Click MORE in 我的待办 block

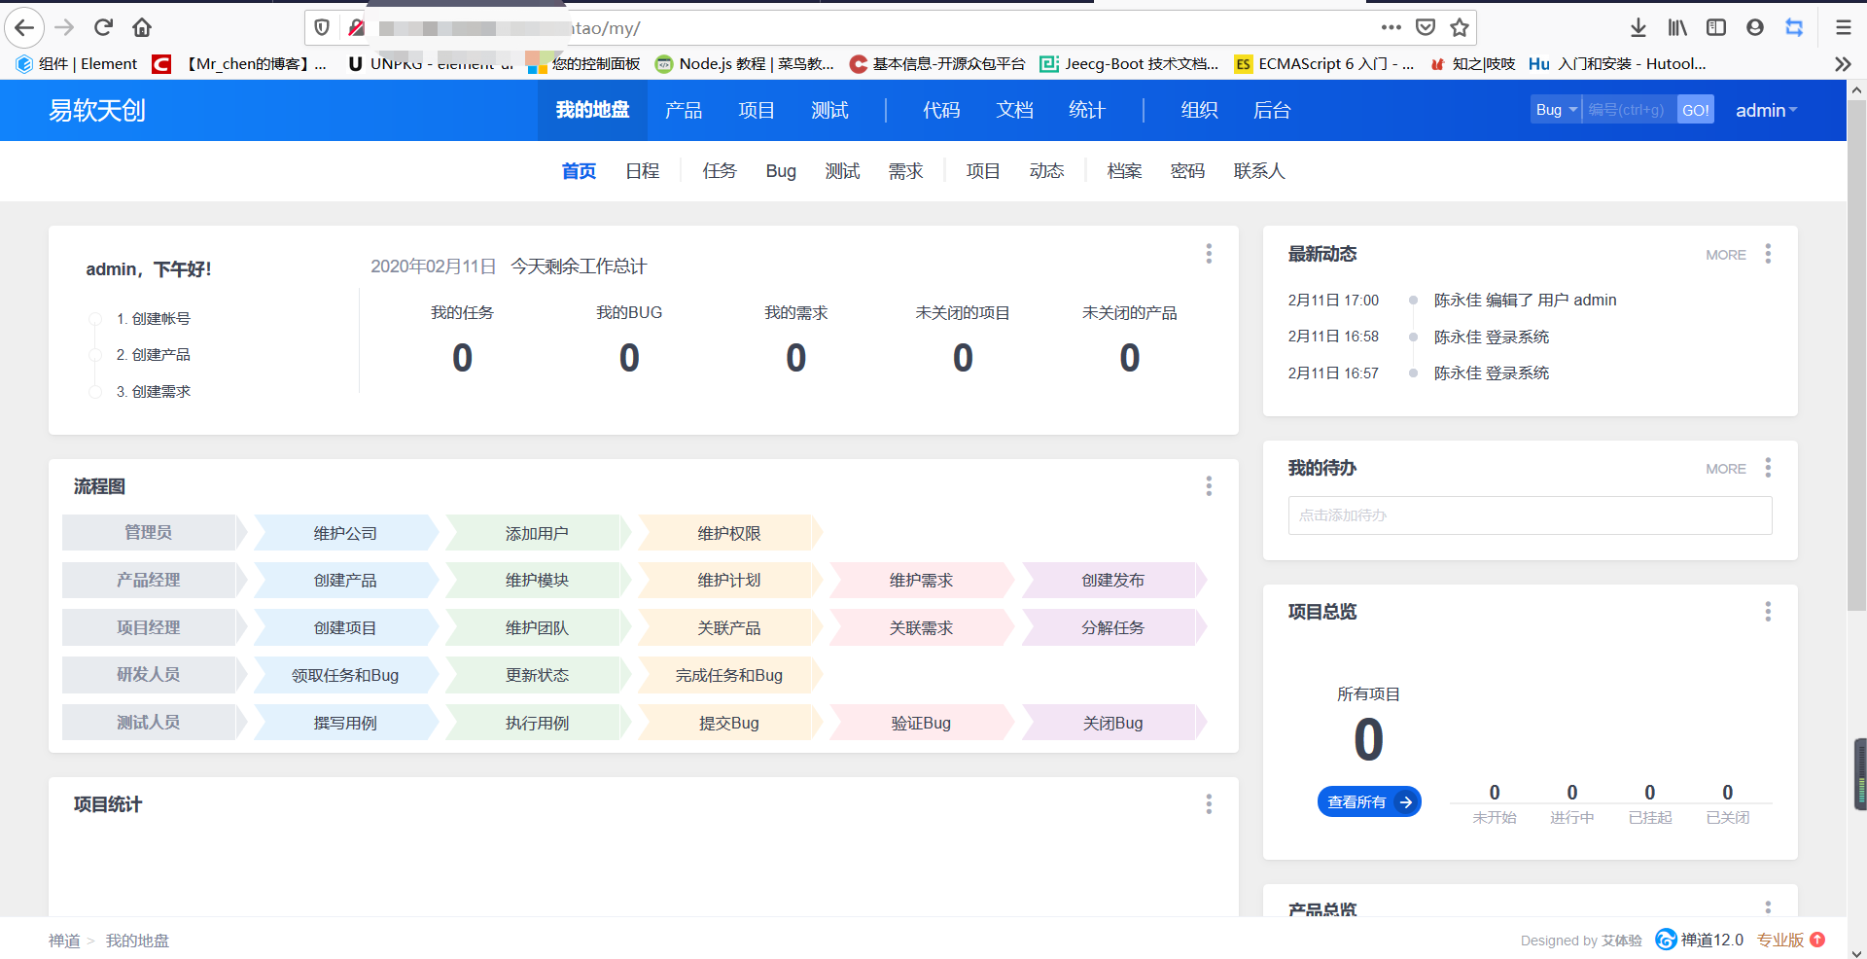tap(1726, 469)
